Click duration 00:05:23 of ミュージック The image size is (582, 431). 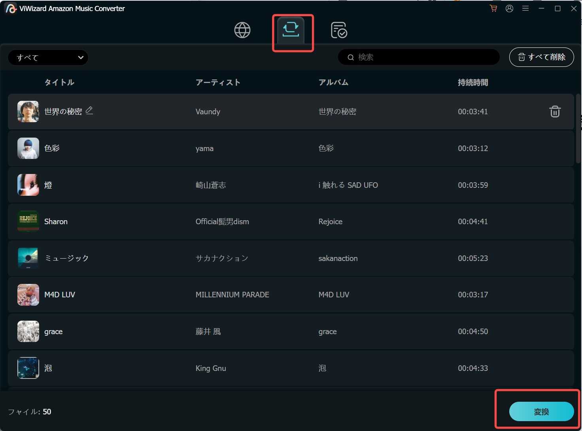click(473, 258)
